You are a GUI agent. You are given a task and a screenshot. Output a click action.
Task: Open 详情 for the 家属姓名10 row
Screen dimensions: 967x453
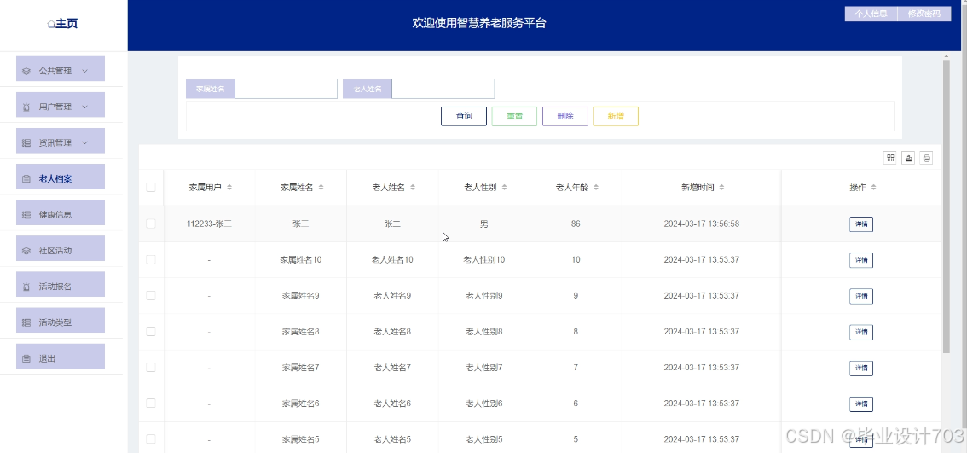(861, 260)
